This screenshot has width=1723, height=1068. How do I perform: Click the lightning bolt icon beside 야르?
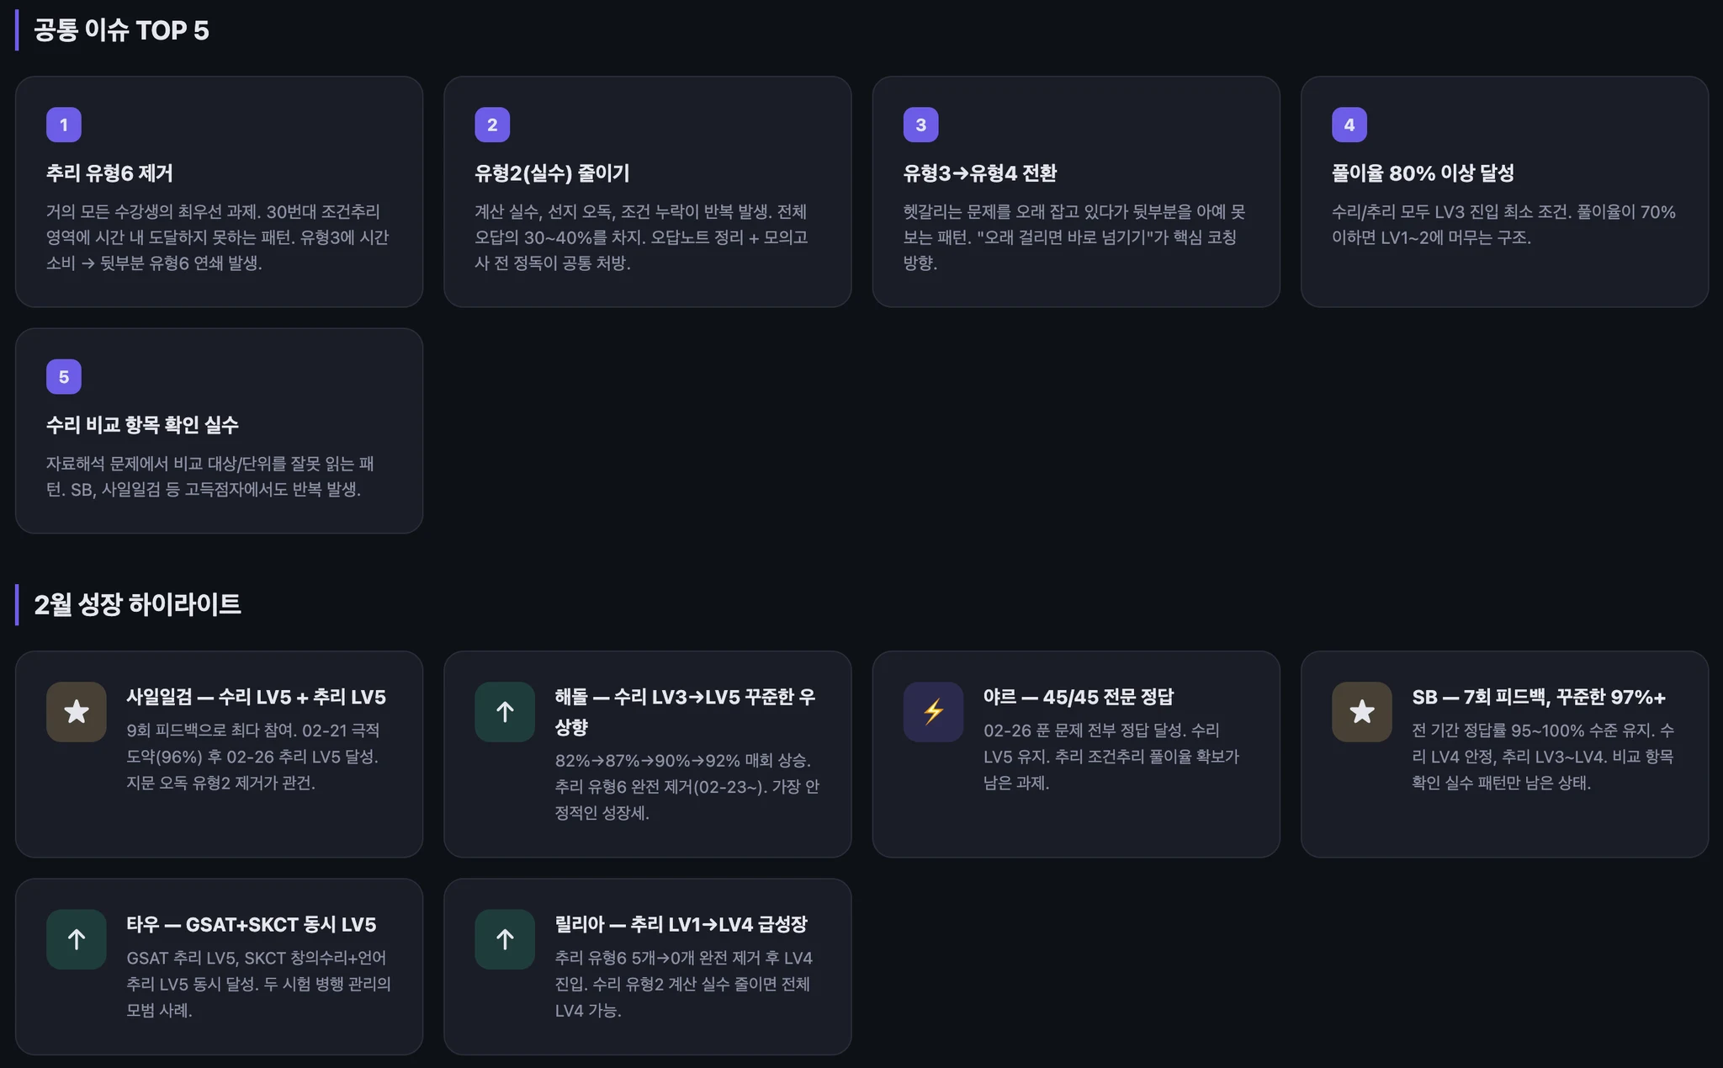click(933, 712)
